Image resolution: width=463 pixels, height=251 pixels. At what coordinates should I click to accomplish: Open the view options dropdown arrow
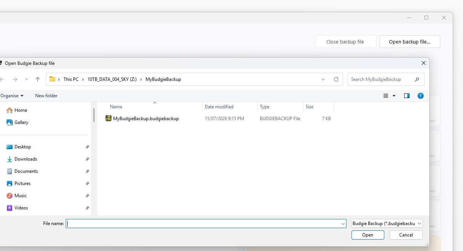click(x=394, y=96)
